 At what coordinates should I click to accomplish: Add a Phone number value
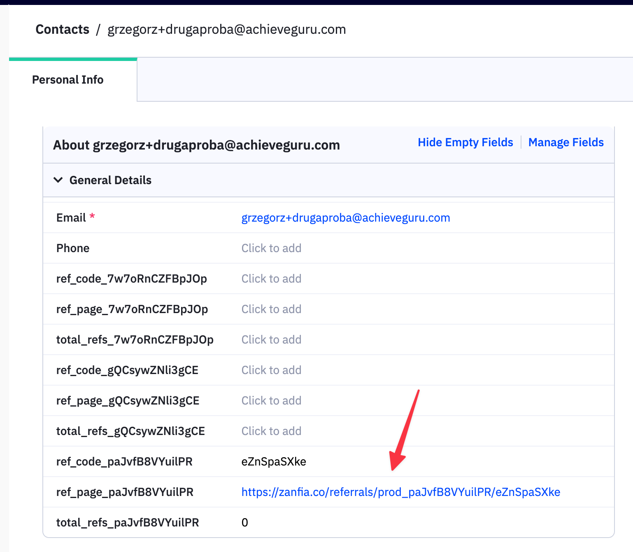point(271,248)
